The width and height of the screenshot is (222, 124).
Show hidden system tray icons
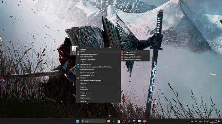188,121
